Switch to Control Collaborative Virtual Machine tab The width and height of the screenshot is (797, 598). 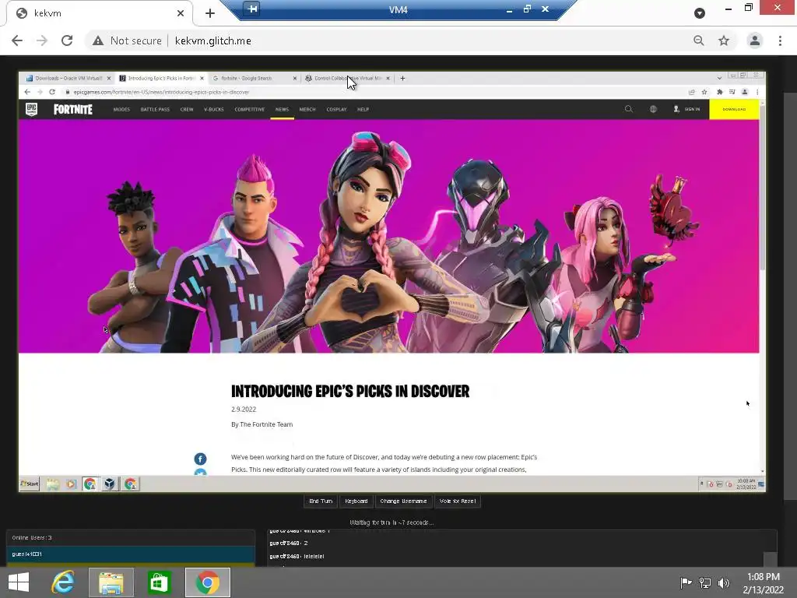click(347, 79)
